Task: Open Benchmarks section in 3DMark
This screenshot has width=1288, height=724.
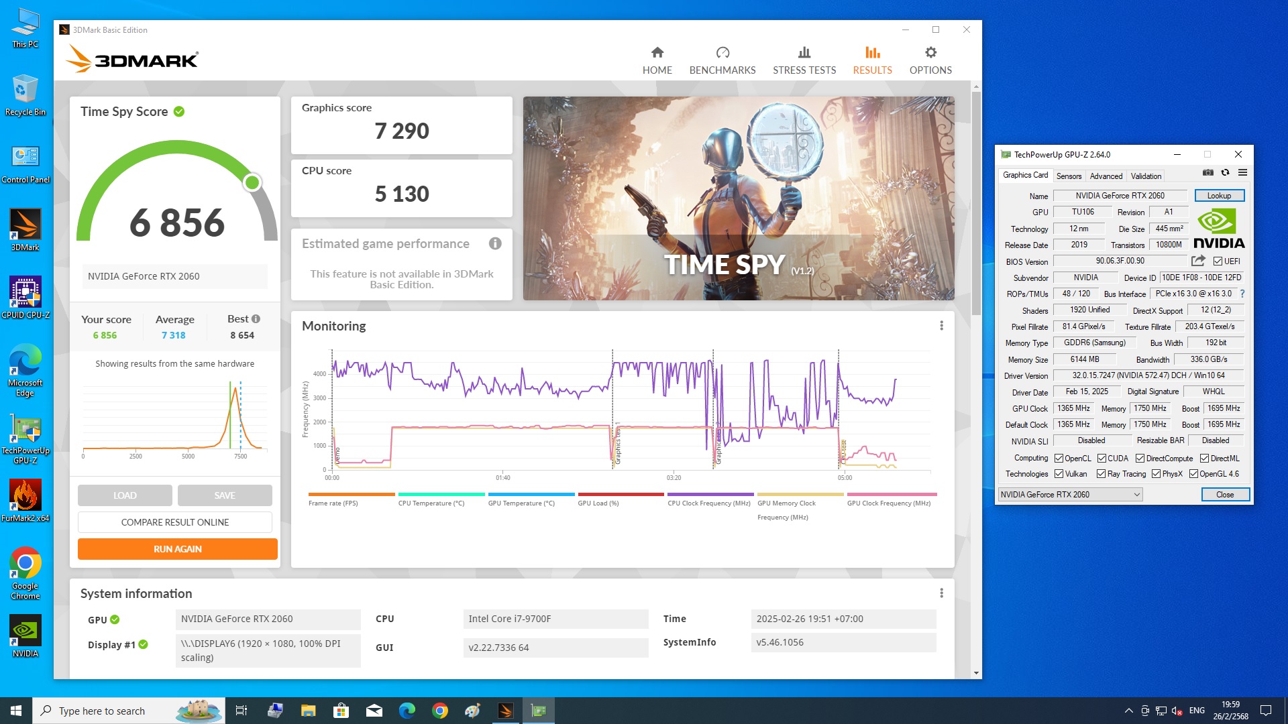Action: (722, 60)
